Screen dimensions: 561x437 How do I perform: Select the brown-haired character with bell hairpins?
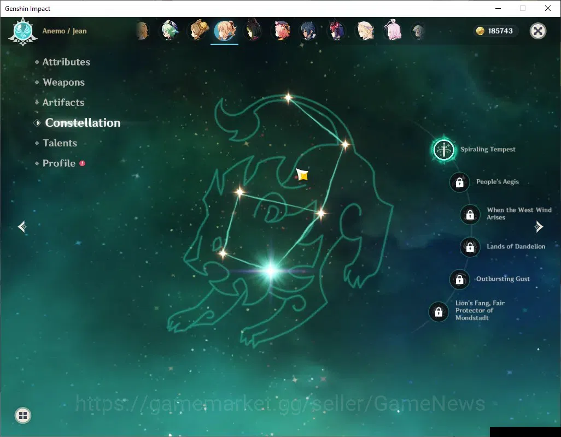(x=198, y=31)
